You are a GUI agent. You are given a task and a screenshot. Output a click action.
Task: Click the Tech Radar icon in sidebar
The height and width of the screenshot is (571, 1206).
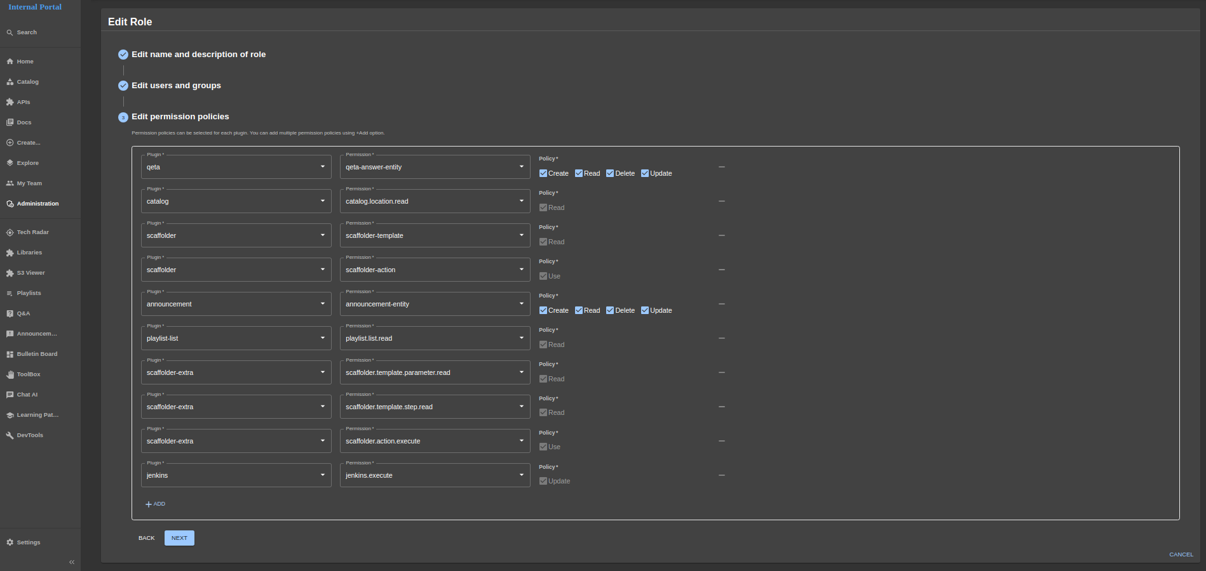[x=10, y=233]
